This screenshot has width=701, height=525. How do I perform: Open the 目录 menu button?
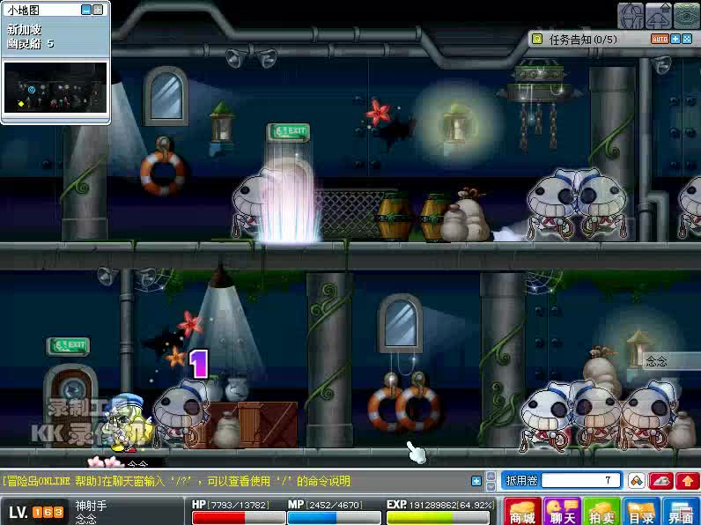point(641,511)
